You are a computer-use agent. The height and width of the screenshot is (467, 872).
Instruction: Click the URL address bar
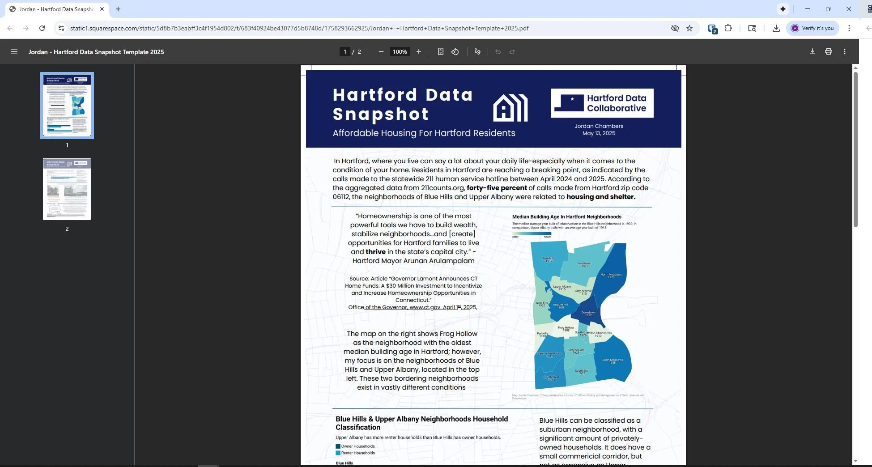367,28
